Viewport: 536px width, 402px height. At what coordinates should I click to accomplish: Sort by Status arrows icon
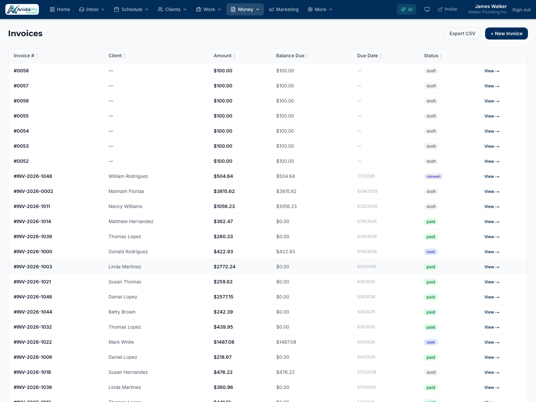pos(441,56)
